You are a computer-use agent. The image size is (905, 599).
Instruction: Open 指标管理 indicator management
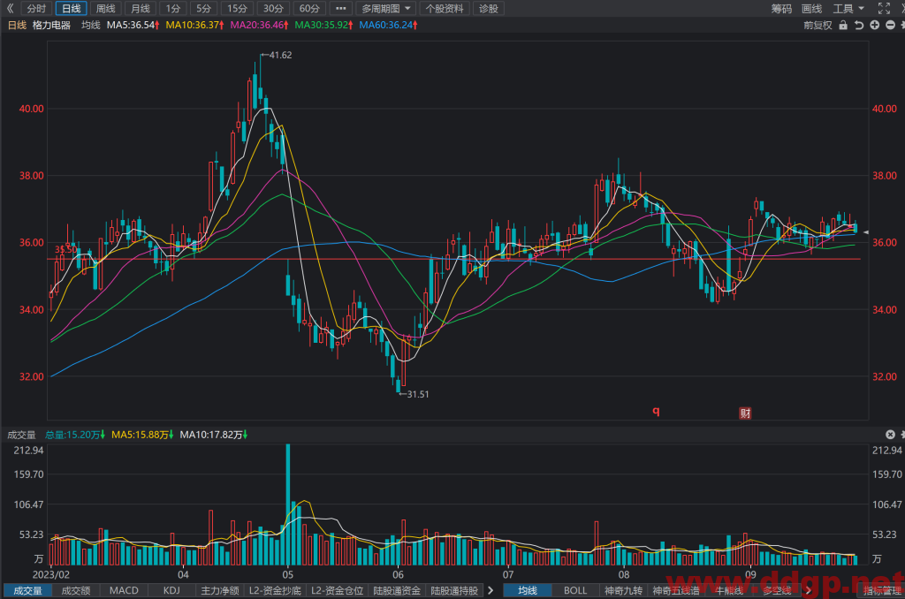tap(883, 590)
